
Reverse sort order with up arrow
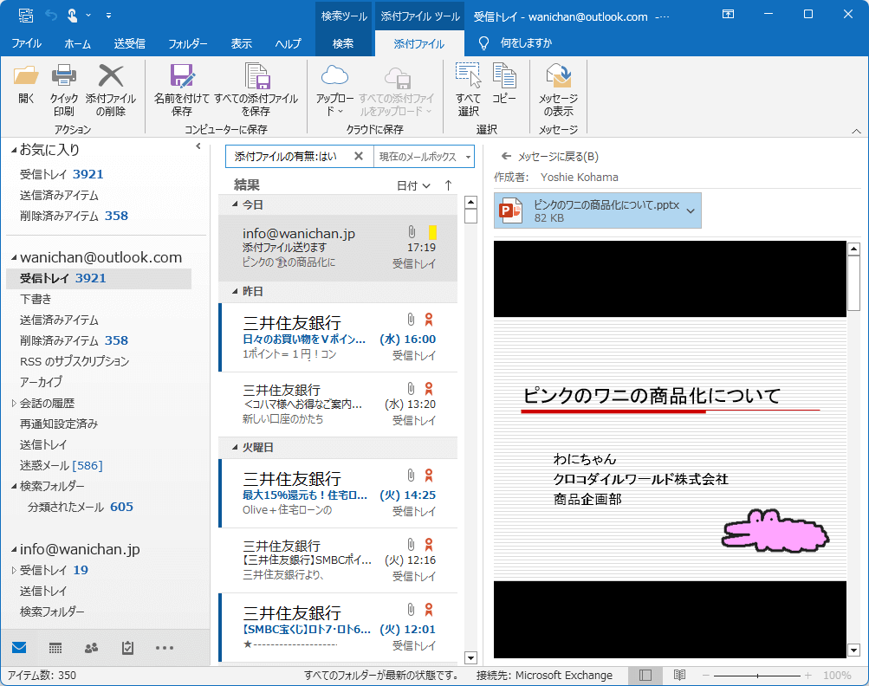[x=448, y=185]
